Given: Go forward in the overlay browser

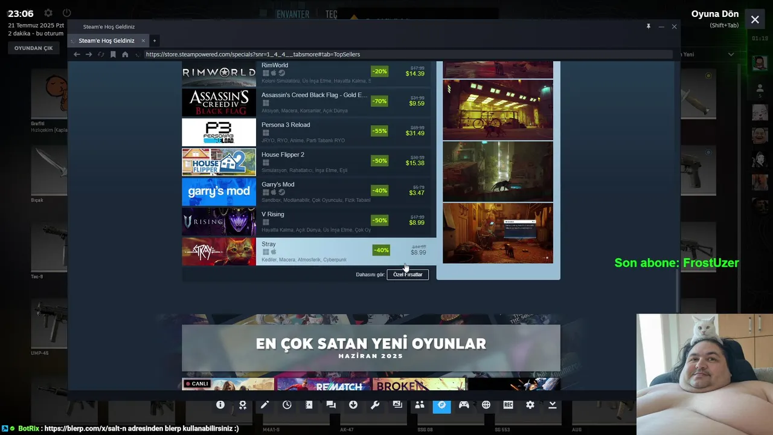Looking at the screenshot, I should [89, 54].
